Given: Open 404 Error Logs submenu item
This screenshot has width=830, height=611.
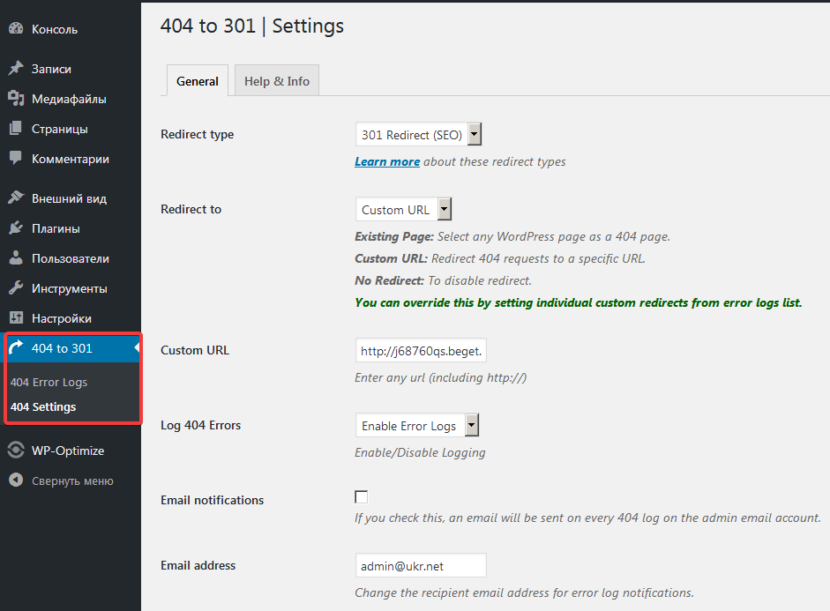Looking at the screenshot, I should (x=49, y=382).
